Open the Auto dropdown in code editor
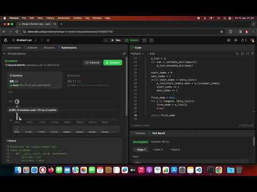 tap(151, 54)
